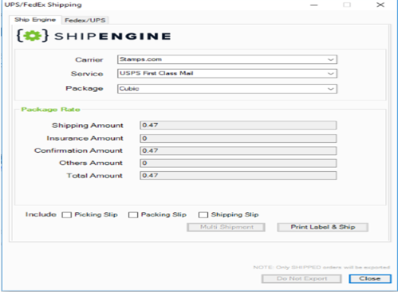Expand the Package type dropdown
Screen dimensions: 398x292
[228, 89]
